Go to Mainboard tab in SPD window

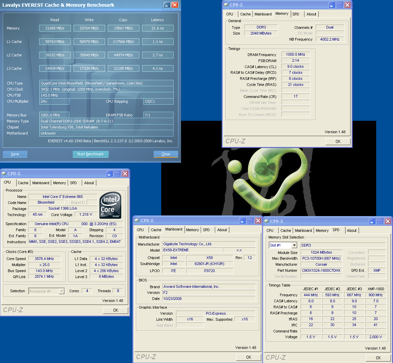(303, 230)
